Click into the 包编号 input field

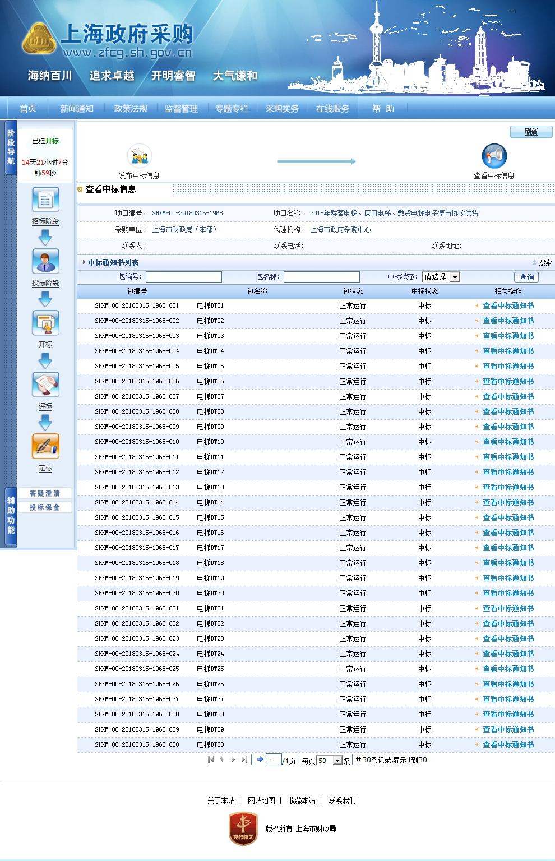[x=183, y=277]
